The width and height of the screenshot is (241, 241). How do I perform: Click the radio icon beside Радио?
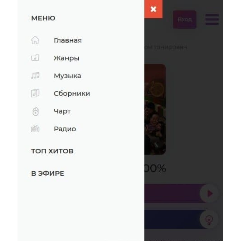pyautogui.click(x=35, y=129)
